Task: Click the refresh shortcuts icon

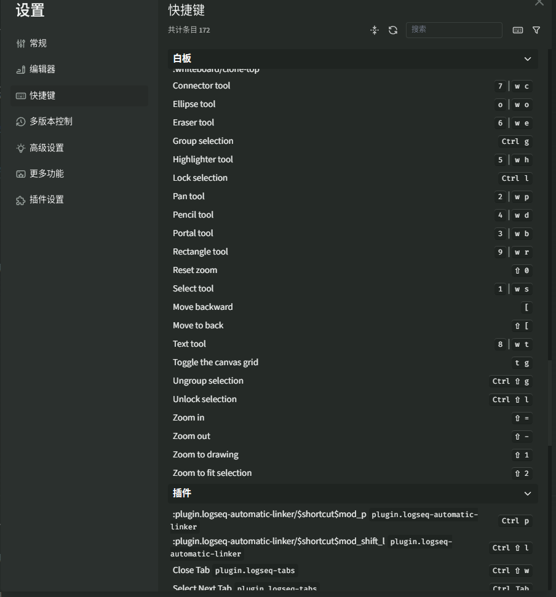Action: point(393,30)
